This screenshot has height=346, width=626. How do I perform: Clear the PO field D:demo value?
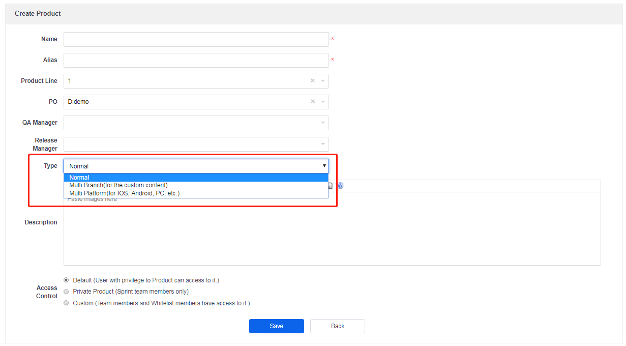tap(313, 102)
